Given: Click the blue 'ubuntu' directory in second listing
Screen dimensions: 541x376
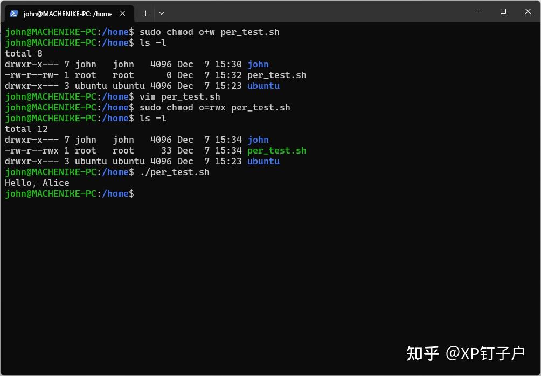Looking at the screenshot, I should pyautogui.click(x=263, y=161).
